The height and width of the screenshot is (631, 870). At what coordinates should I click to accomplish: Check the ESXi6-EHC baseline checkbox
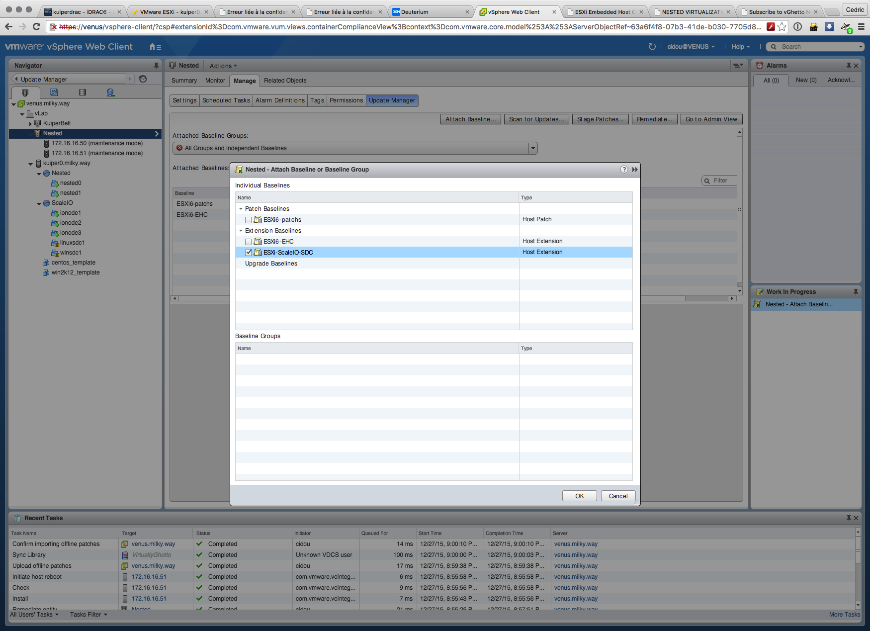249,242
